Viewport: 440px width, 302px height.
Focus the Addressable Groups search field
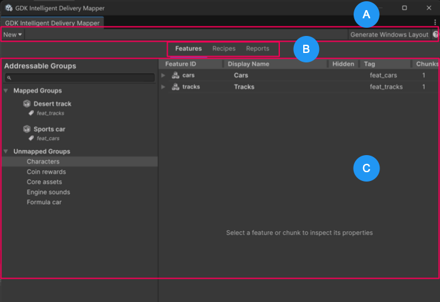coord(80,78)
